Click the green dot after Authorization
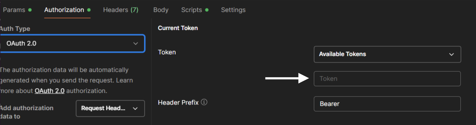The height and width of the screenshot is (125, 476). tap(89, 10)
